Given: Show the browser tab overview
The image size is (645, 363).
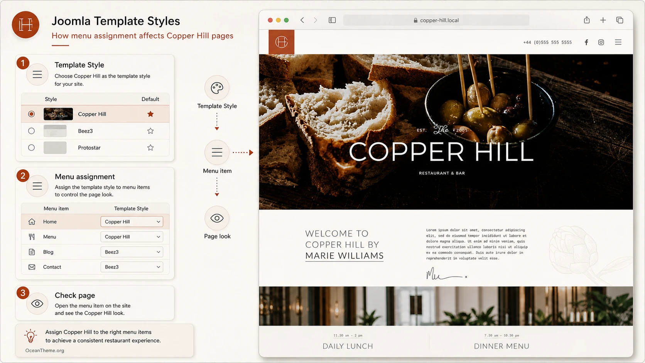Looking at the screenshot, I should pyautogui.click(x=620, y=20).
